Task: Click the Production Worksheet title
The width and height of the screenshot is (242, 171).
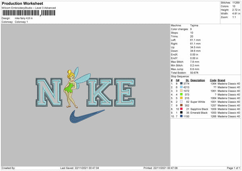Action: coord(23,3)
